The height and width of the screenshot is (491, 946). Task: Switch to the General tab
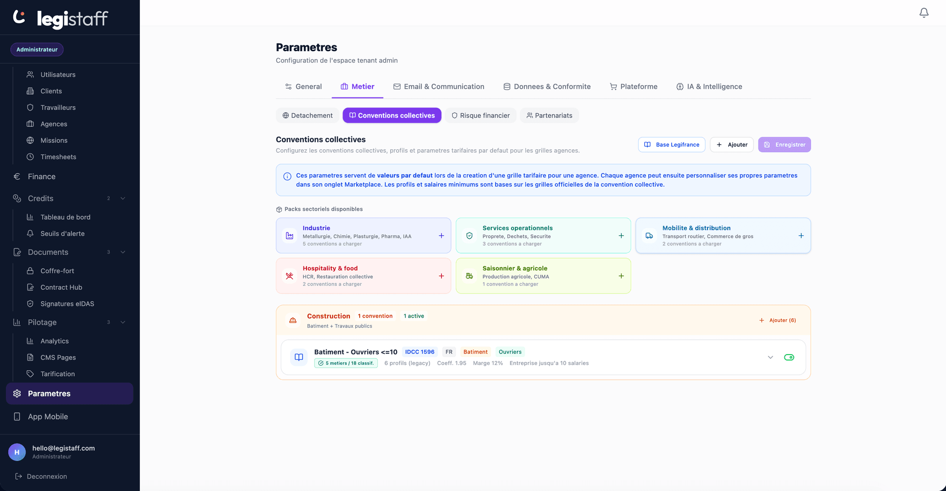[x=303, y=87]
